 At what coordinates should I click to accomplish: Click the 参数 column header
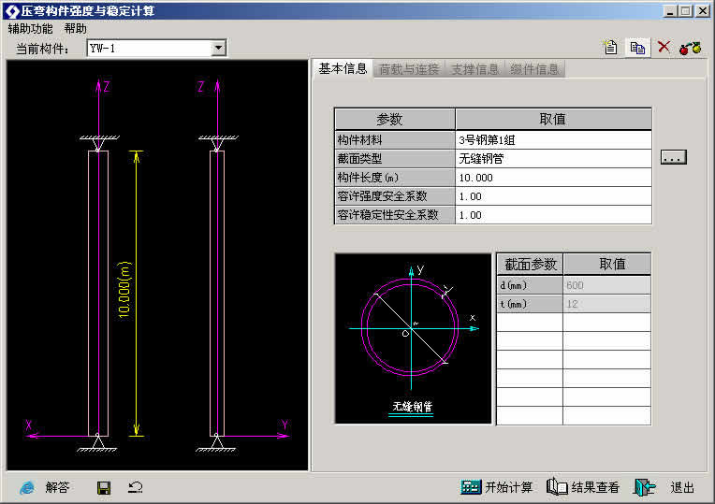tap(395, 120)
